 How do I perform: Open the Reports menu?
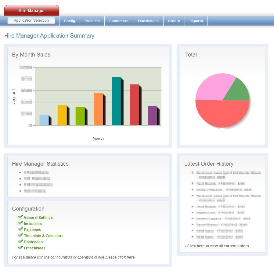coord(196,21)
